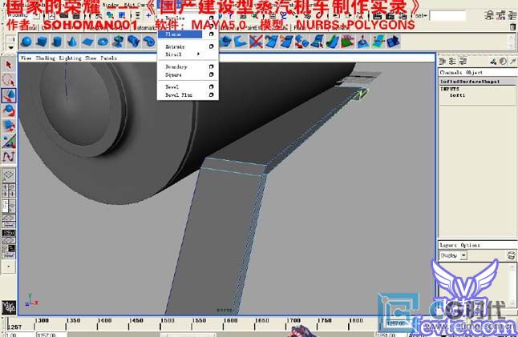Image resolution: width=518 pixels, height=337 pixels.
Task: Choose Square in the Surfaces menu
Action: [173, 75]
